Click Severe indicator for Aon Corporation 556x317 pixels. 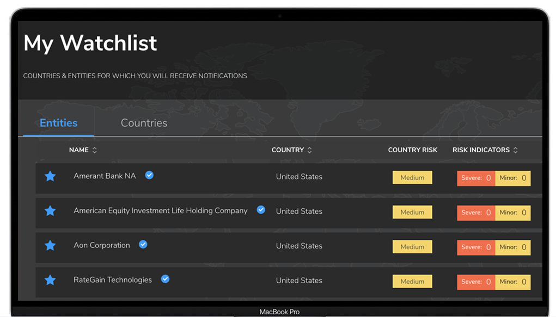pos(476,247)
